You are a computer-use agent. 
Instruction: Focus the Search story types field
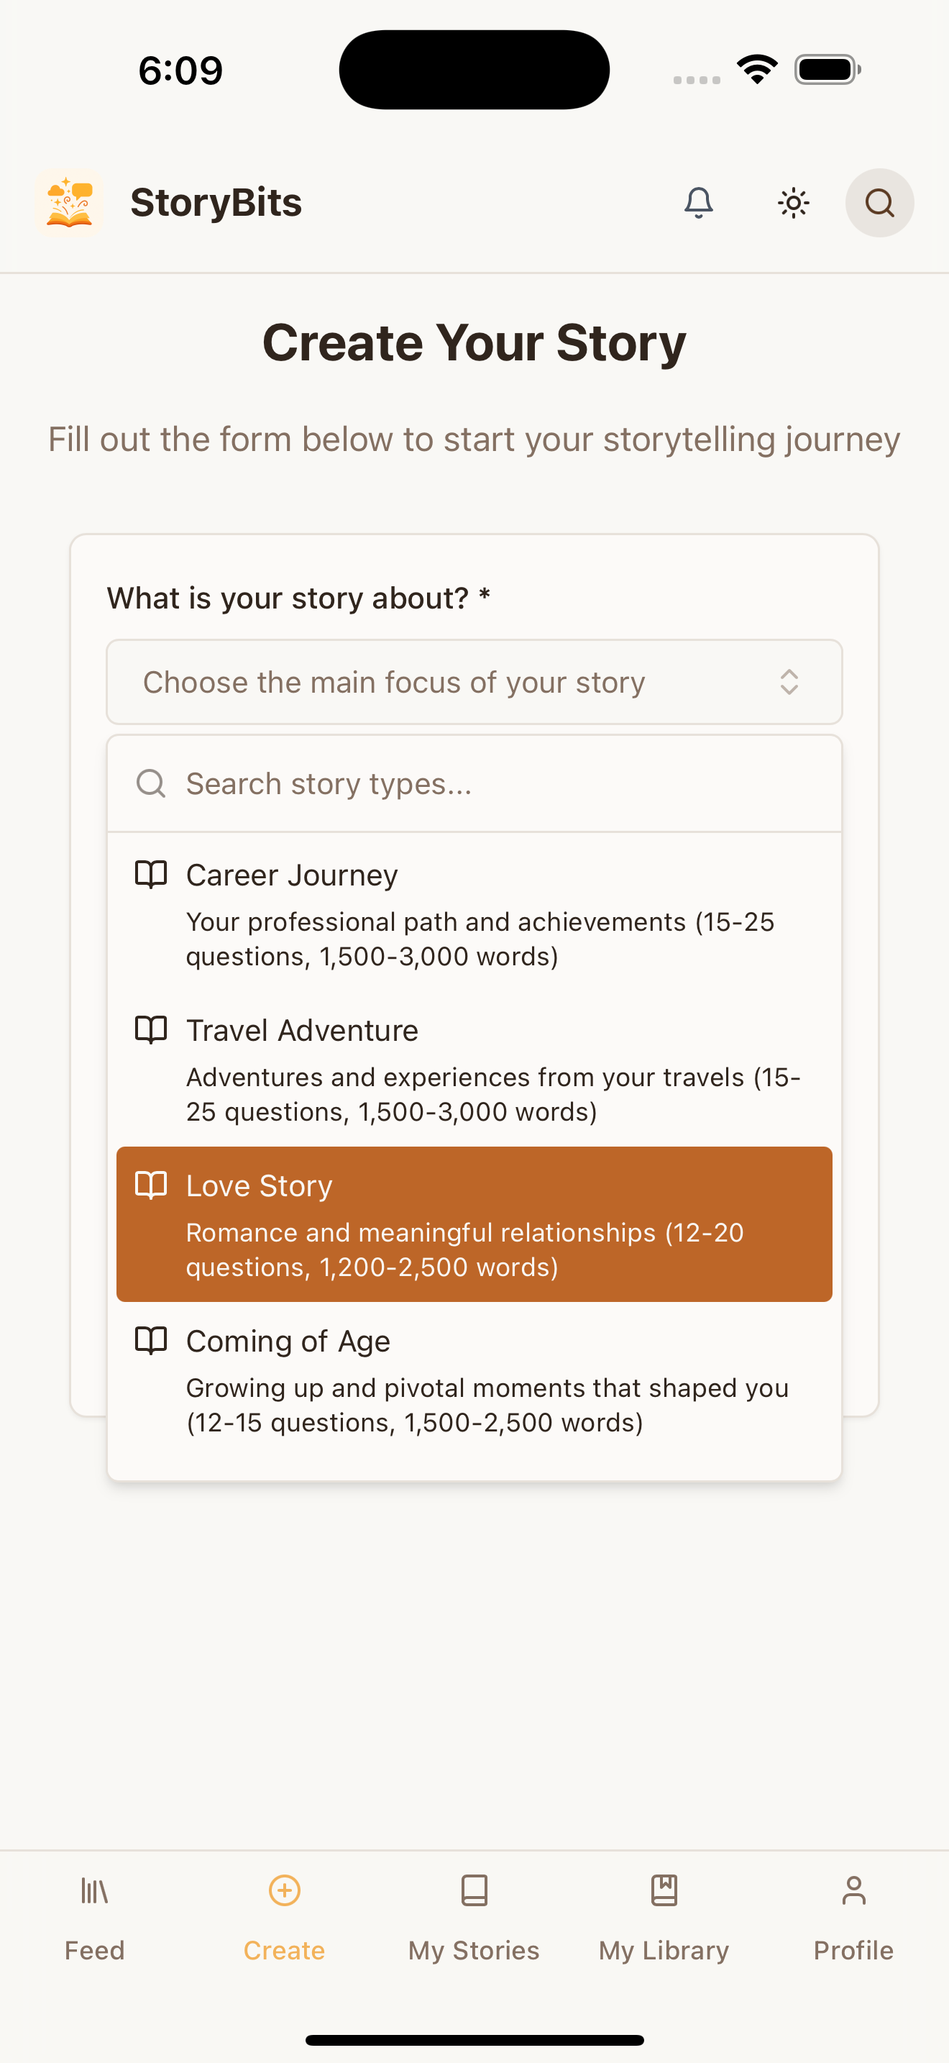pyautogui.click(x=474, y=783)
